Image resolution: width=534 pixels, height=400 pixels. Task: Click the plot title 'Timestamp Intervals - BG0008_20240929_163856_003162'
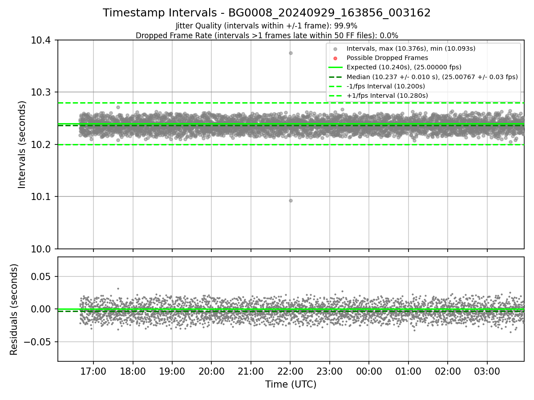(x=267, y=13)
